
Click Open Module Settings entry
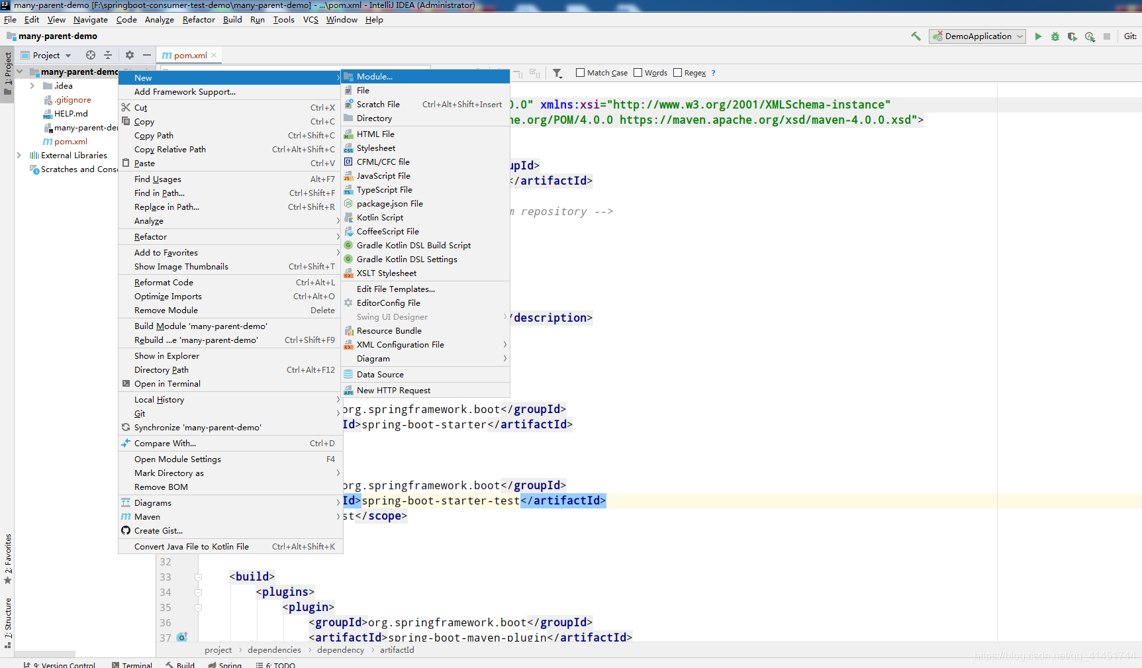tap(230, 459)
